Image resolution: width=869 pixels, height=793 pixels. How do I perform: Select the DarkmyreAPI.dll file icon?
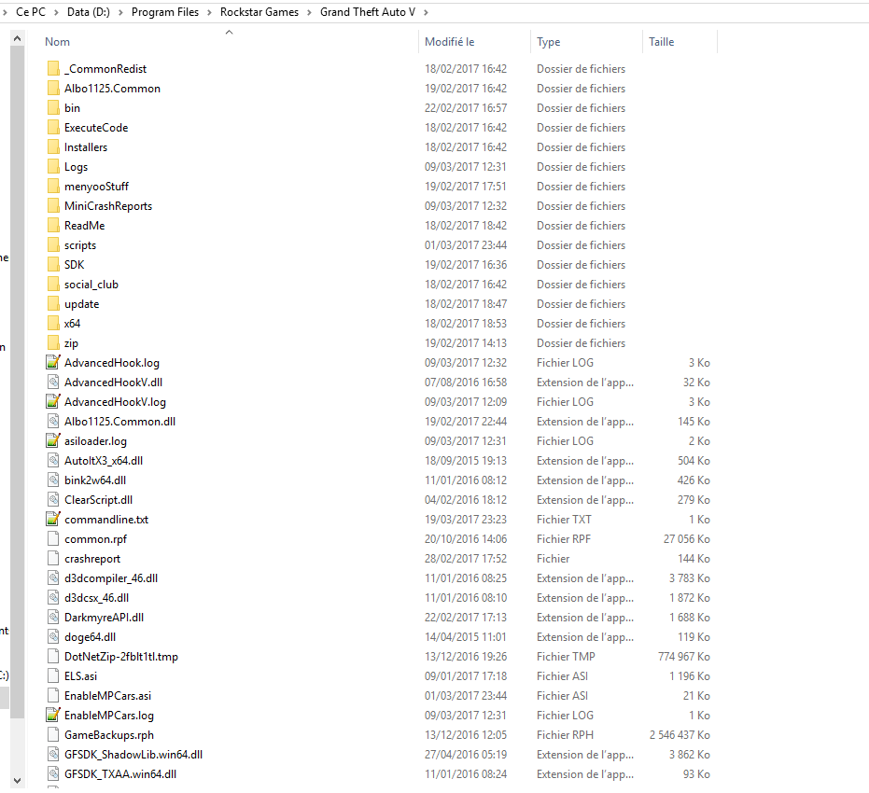pyautogui.click(x=53, y=618)
